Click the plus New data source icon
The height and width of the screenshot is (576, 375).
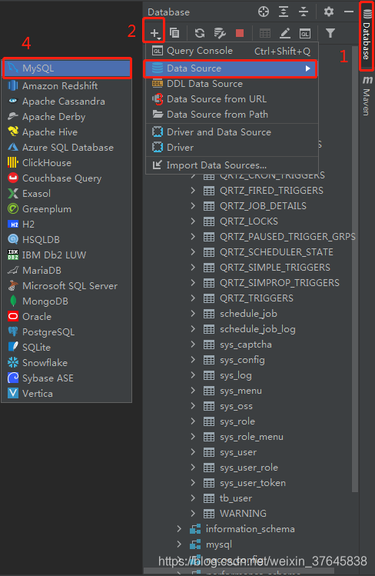(x=155, y=33)
